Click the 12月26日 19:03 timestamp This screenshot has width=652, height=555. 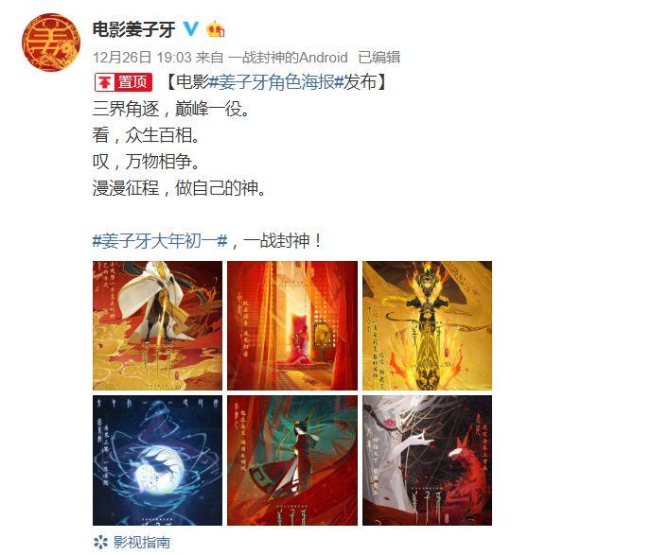tap(142, 58)
